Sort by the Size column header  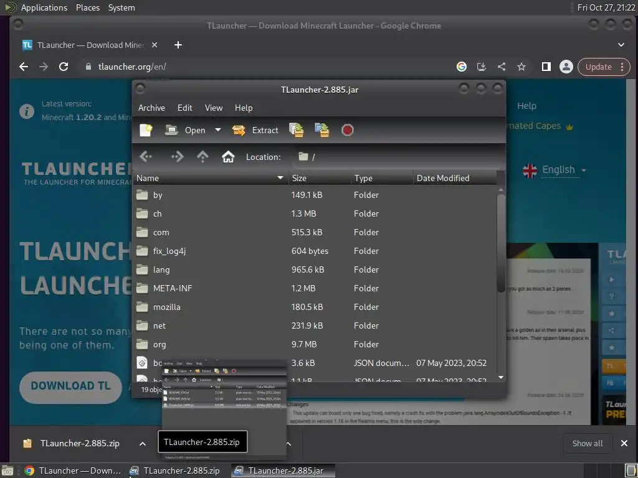[320, 178]
